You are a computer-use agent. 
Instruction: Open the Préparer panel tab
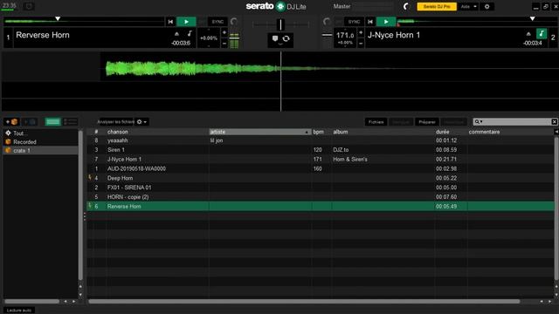click(x=427, y=122)
